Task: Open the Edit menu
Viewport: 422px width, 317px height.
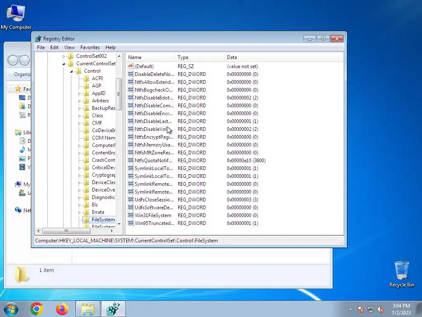Action: tap(54, 47)
